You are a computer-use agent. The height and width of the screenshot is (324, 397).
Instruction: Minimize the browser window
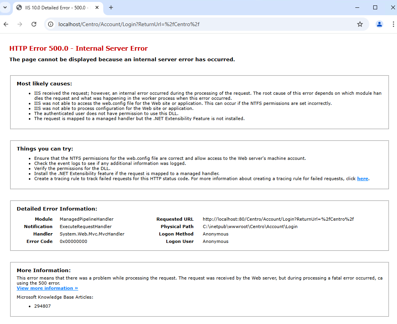tap(357, 7)
